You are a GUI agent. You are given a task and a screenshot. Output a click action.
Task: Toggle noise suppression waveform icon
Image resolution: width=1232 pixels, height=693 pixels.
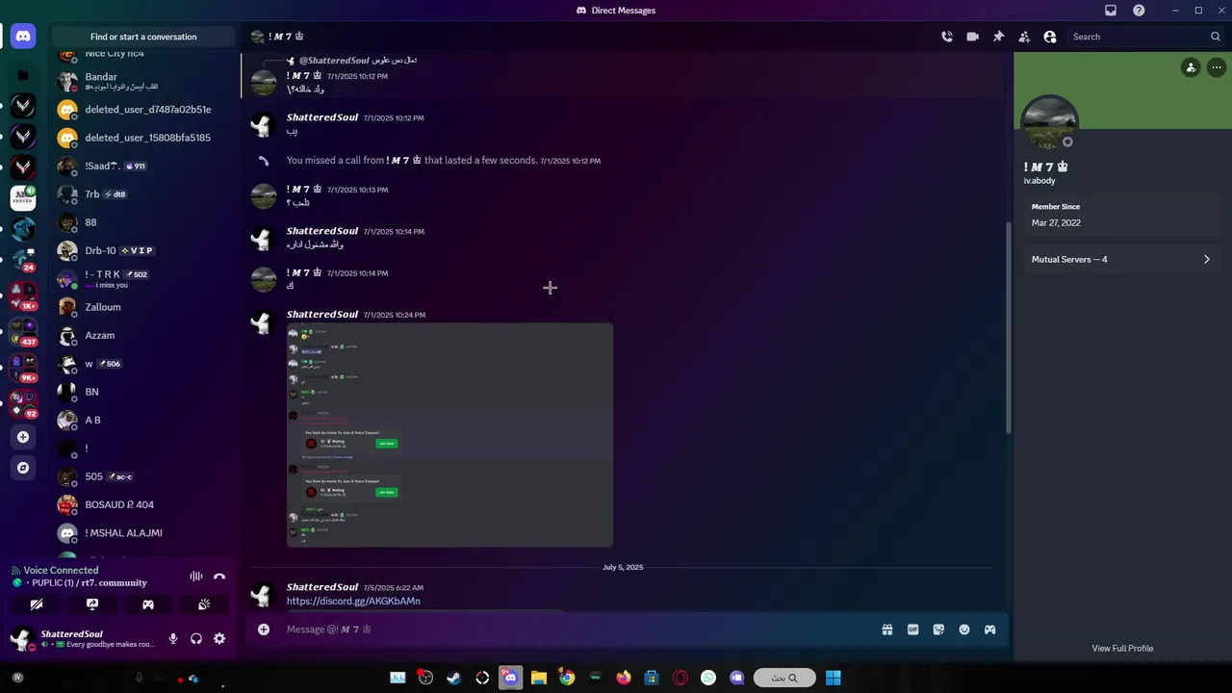(196, 577)
